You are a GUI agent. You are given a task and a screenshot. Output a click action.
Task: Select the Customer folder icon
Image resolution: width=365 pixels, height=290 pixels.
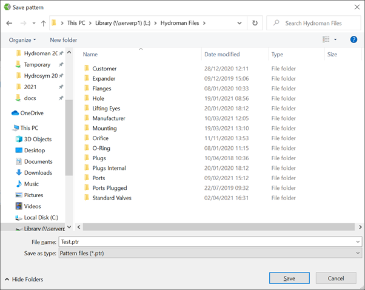[87, 68]
